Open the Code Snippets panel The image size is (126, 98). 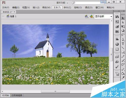pyautogui.click(x=117, y=57)
